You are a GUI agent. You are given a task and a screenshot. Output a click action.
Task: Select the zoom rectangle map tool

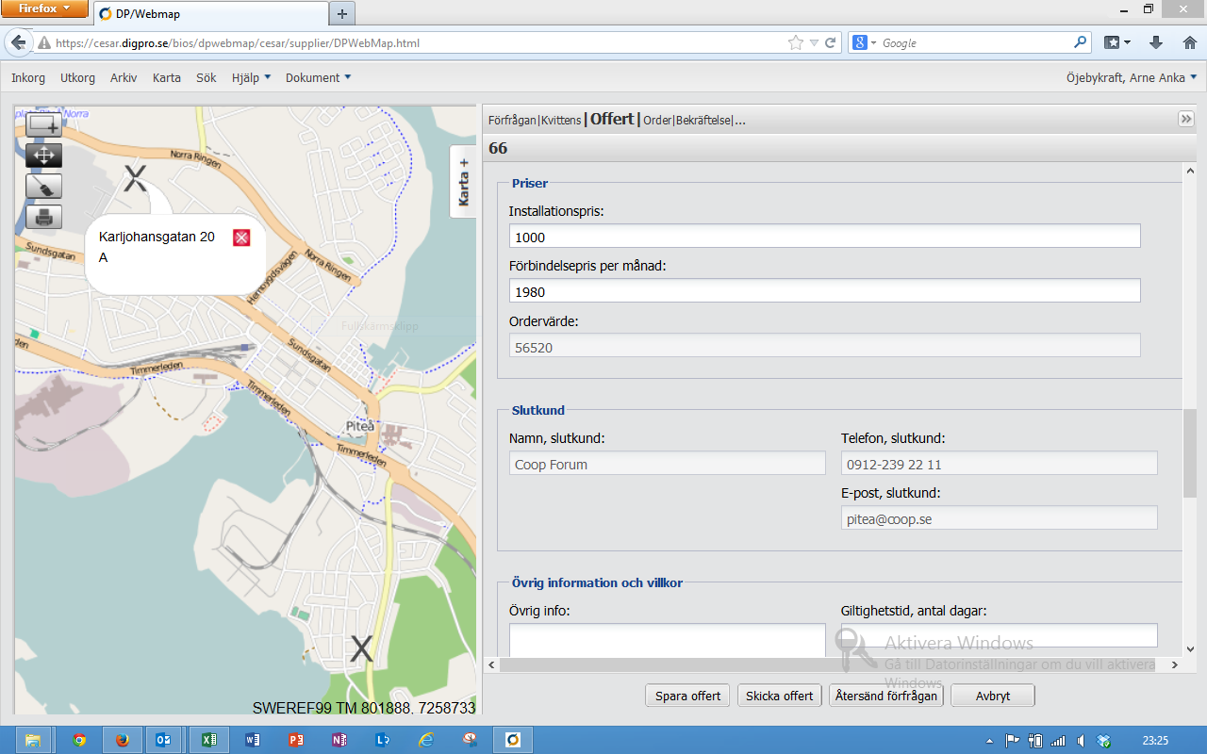point(43,124)
